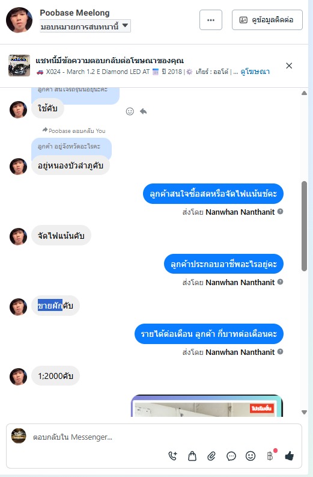Dismiss the ad reply banner

pyautogui.click(x=289, y=66)
